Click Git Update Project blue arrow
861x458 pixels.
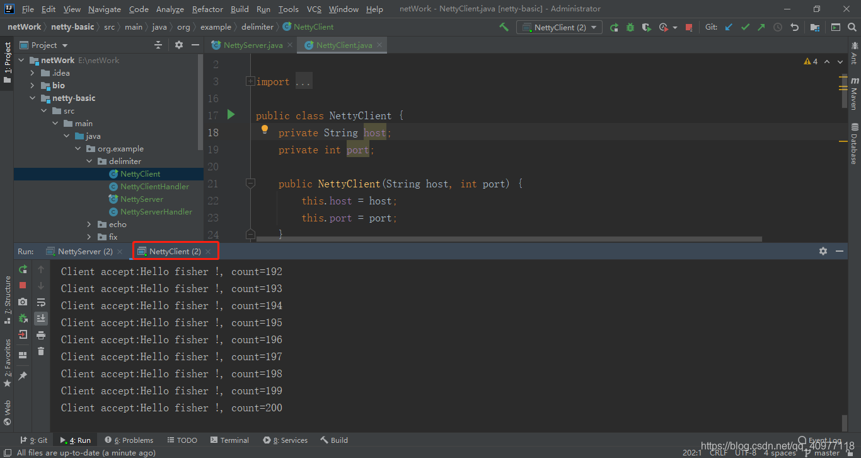click(729, 27)
